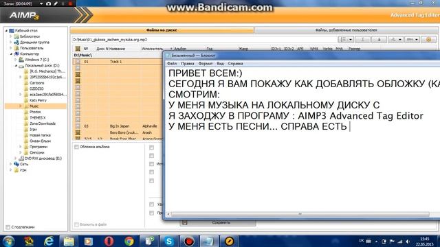Click the taskbar icon right of Chrome
The height and width of the screenshot is (247, 440).
coord(148,241)
